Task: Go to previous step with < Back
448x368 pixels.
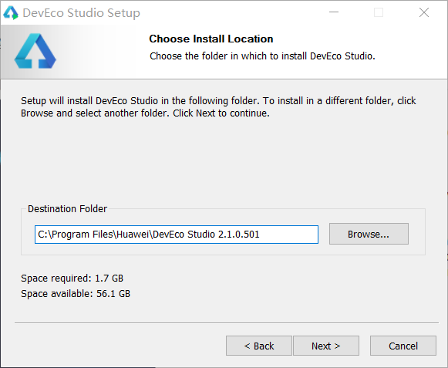Action: [259, 346]
